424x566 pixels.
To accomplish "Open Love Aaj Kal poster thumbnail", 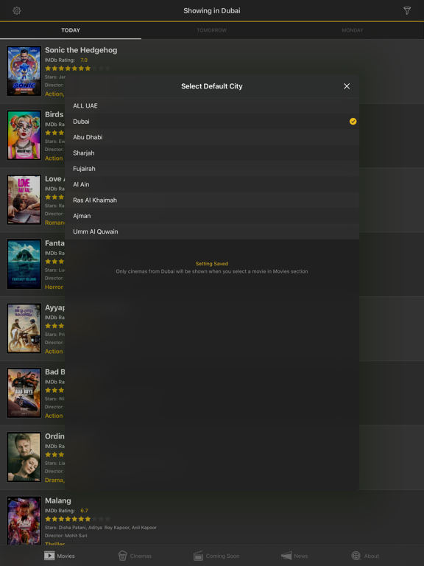I will (24, 200).
